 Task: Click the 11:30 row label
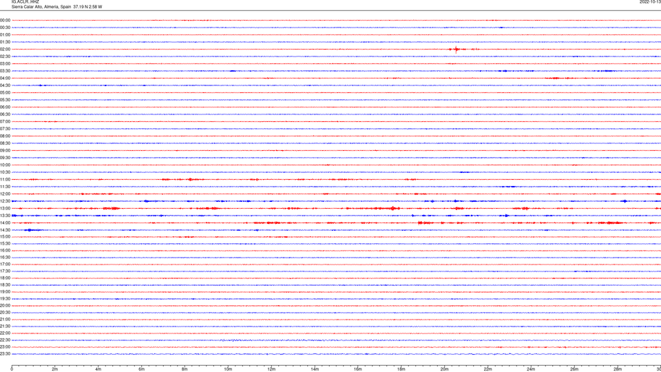(5, 187)
